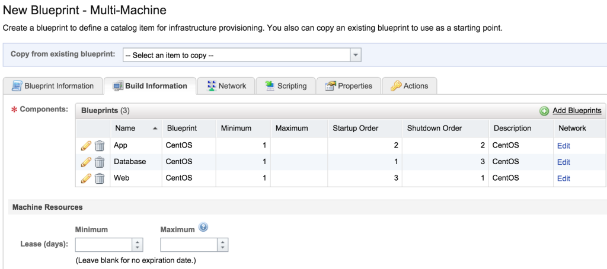The image size is (607, 269).
Task: Delete the Web component with trash icon
Action: pyautogui.click(x=100, y=178)
